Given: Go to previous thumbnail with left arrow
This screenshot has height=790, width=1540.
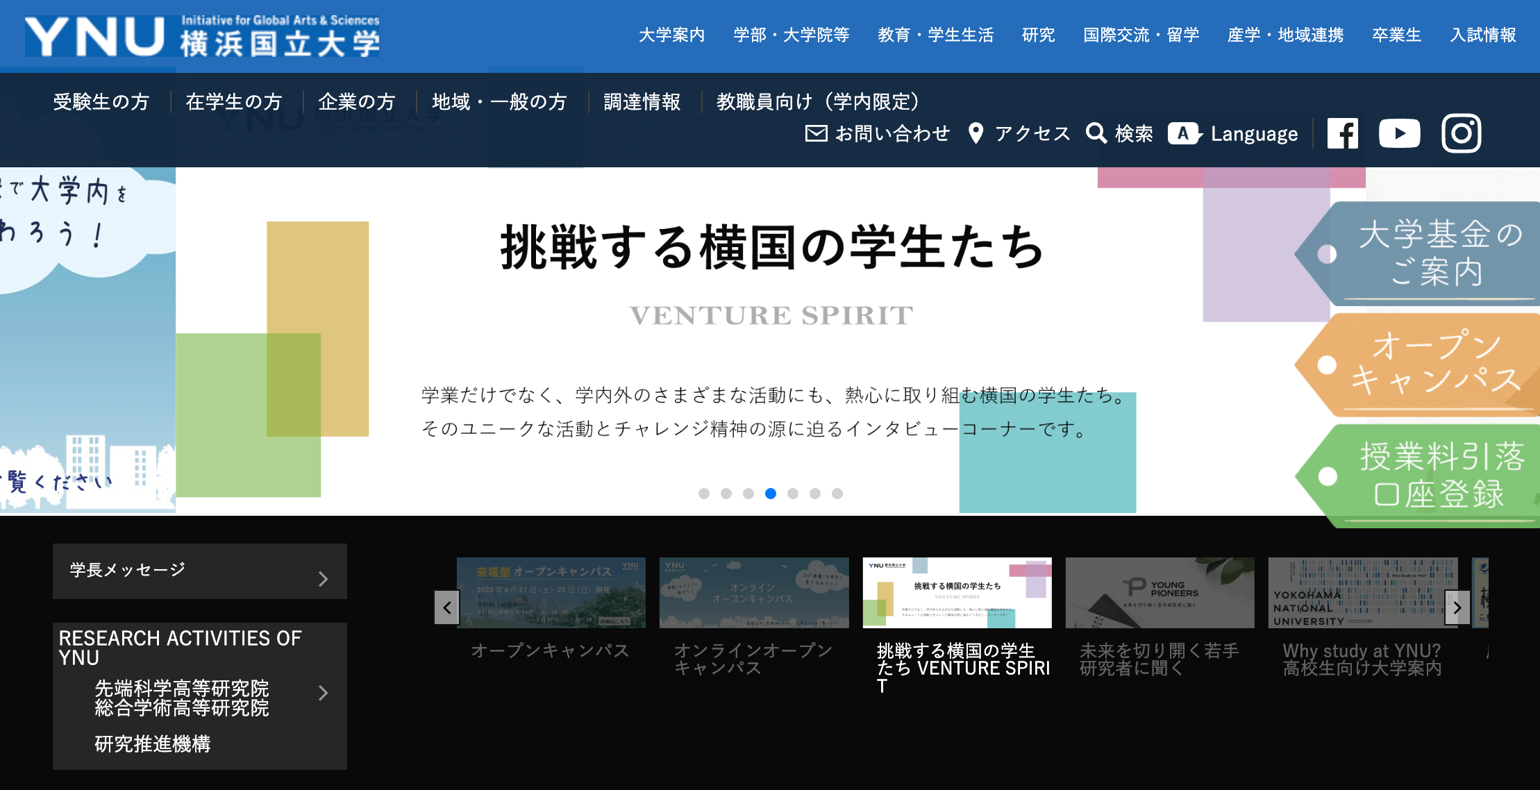Looking at the screenshot, I should [446, 608].
